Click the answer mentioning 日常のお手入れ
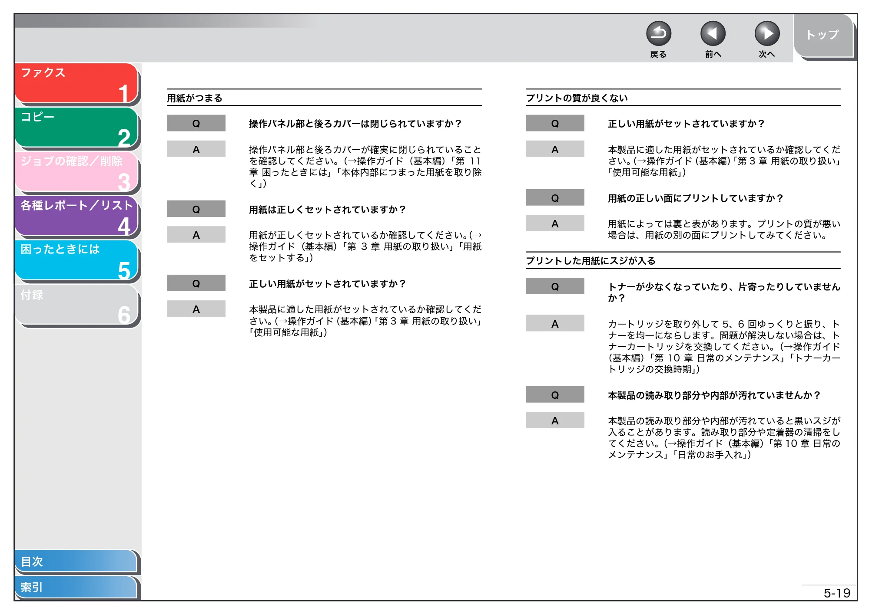 click(x=724, y=438)
